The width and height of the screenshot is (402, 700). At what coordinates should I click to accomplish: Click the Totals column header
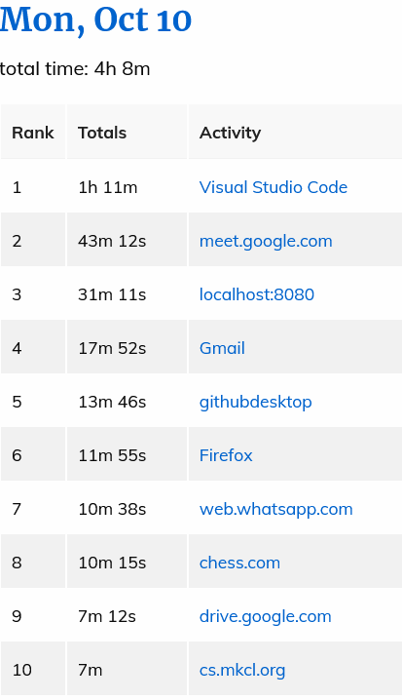127,133
